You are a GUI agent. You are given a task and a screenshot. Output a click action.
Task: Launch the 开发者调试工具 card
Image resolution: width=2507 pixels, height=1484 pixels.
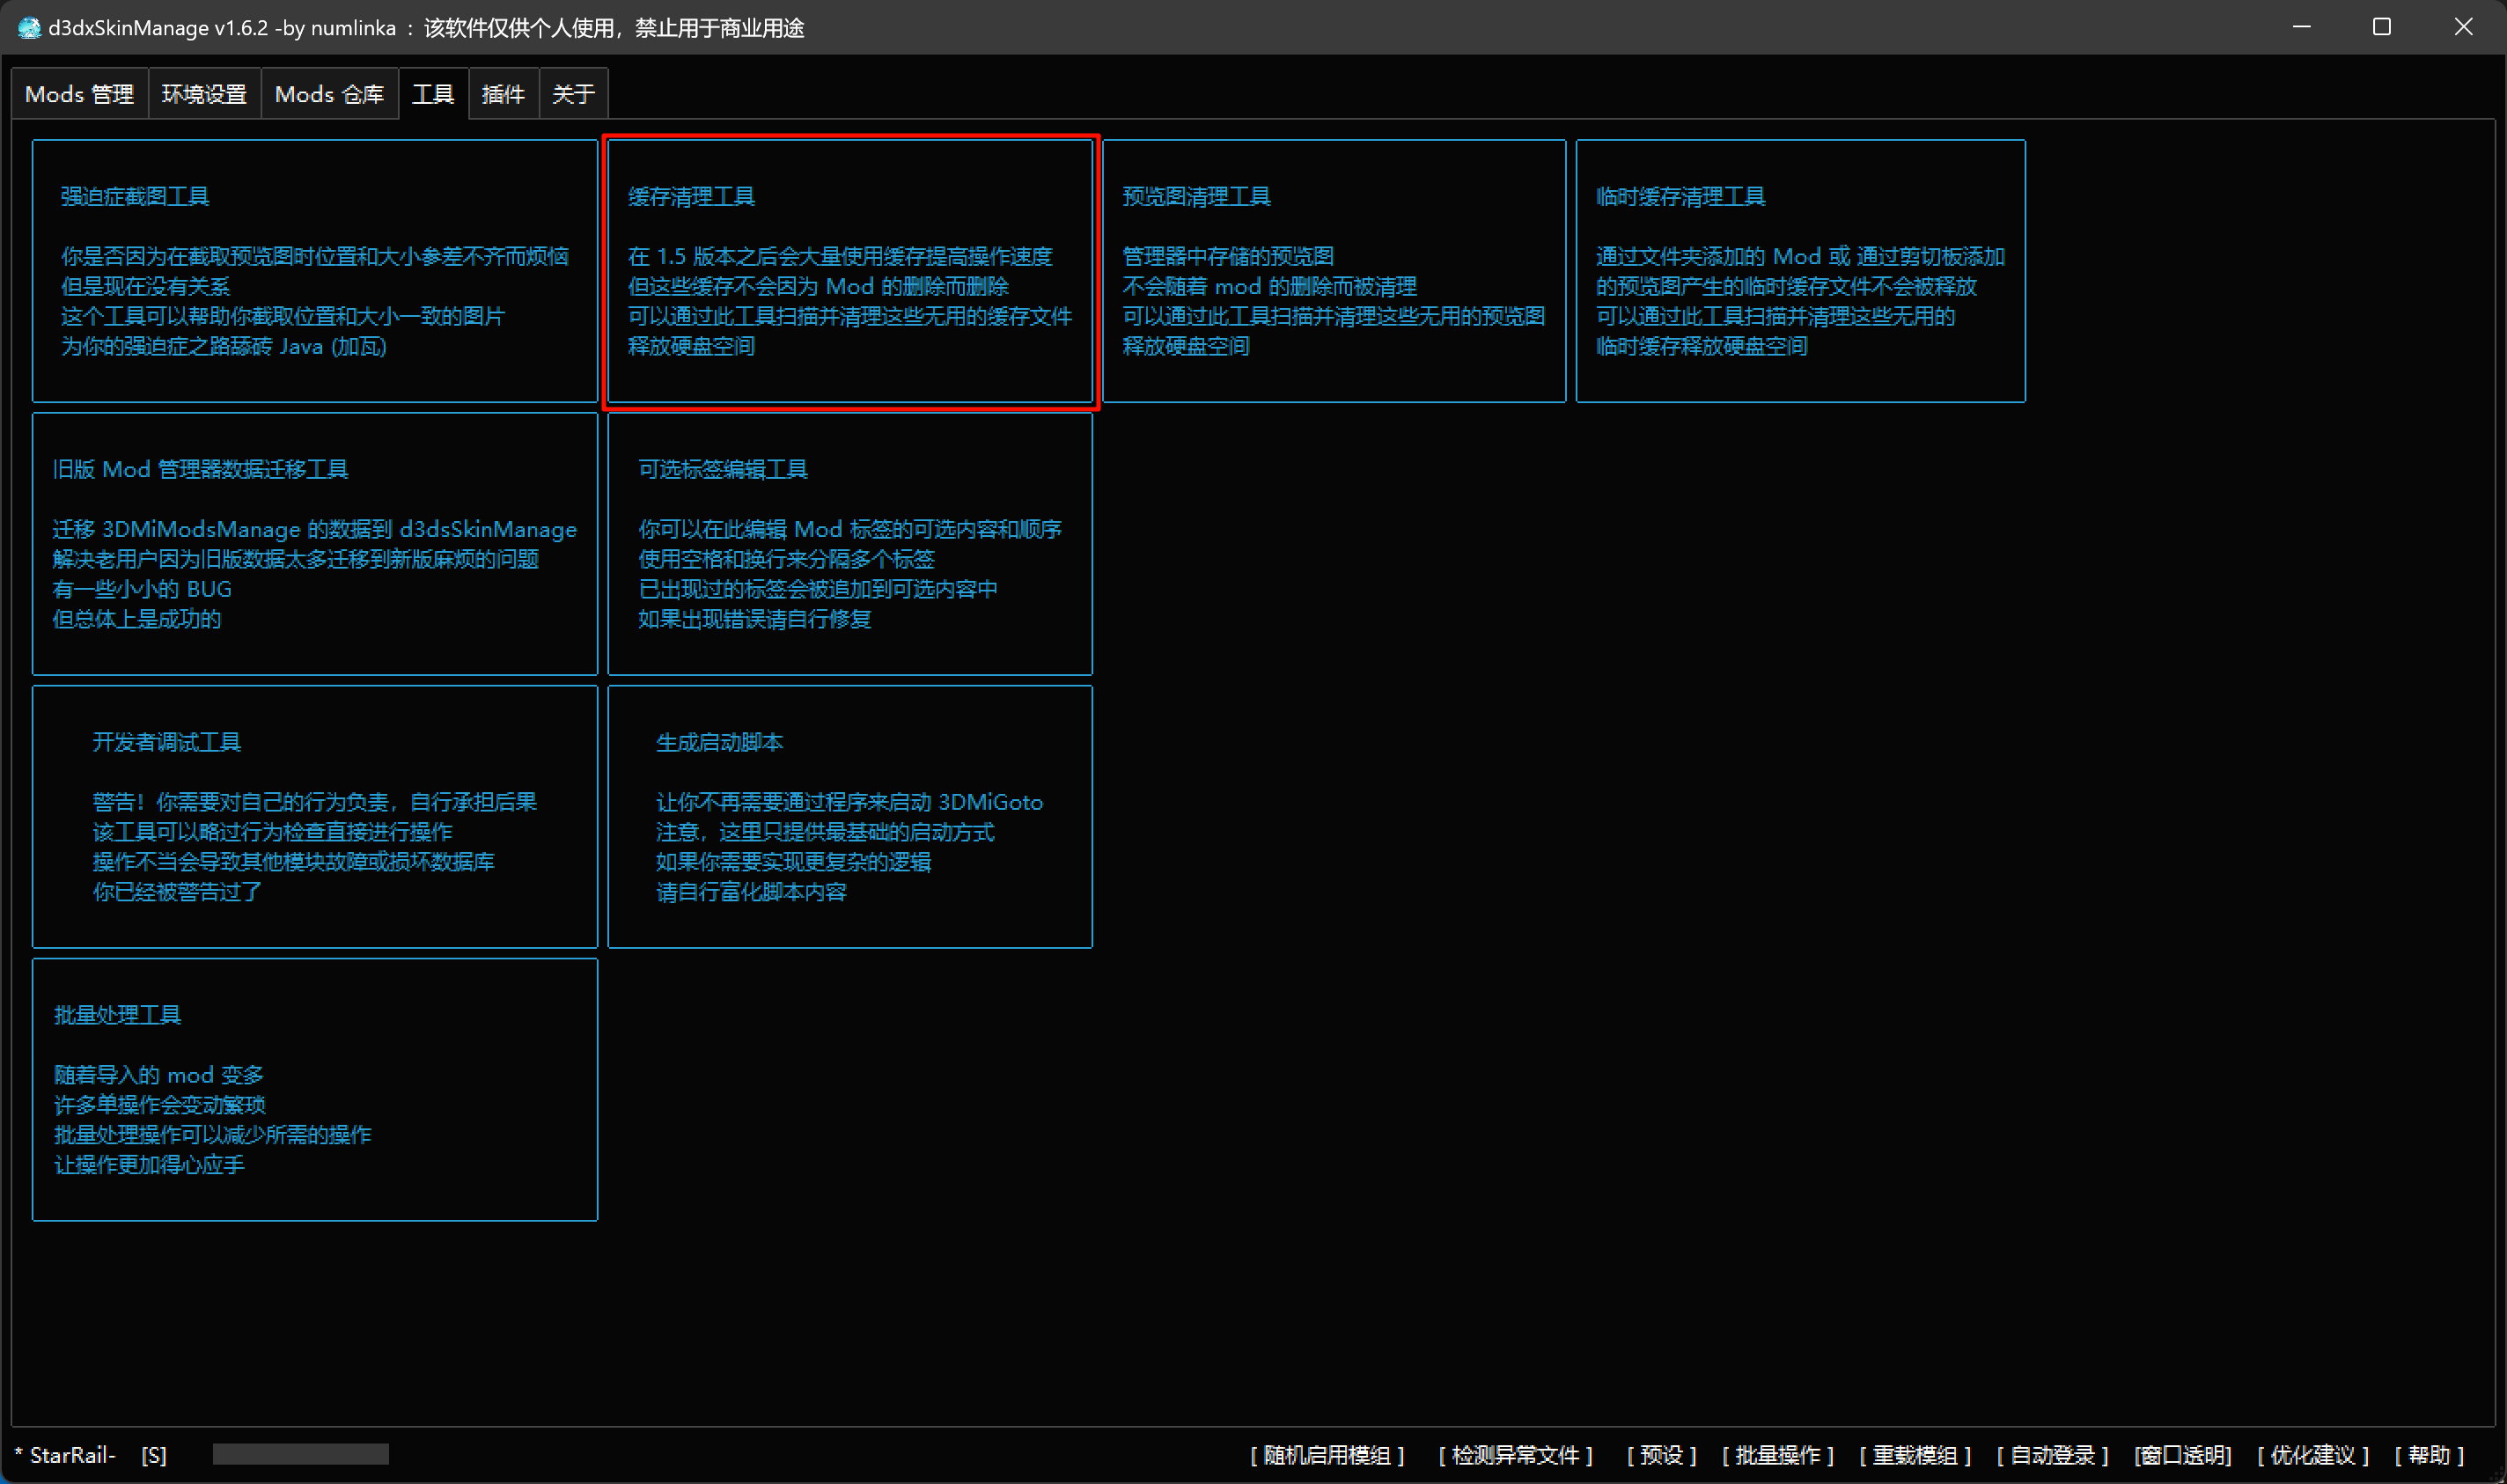[x=315, y=817]
